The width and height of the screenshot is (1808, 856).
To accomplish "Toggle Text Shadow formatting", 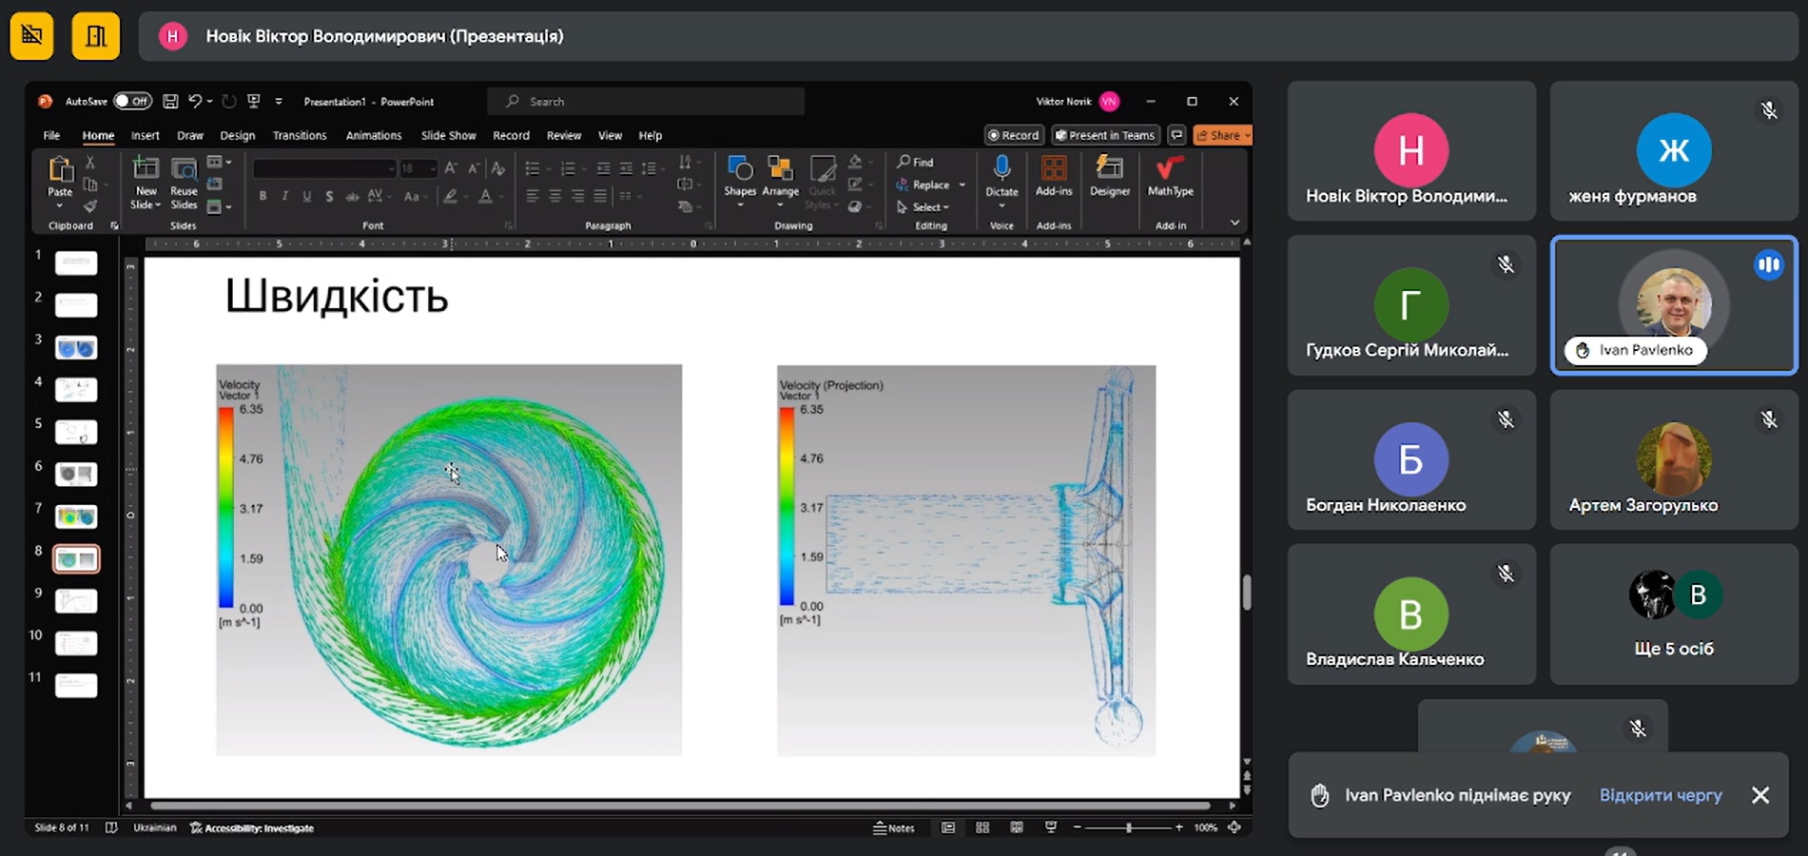I will pos(329,196).
